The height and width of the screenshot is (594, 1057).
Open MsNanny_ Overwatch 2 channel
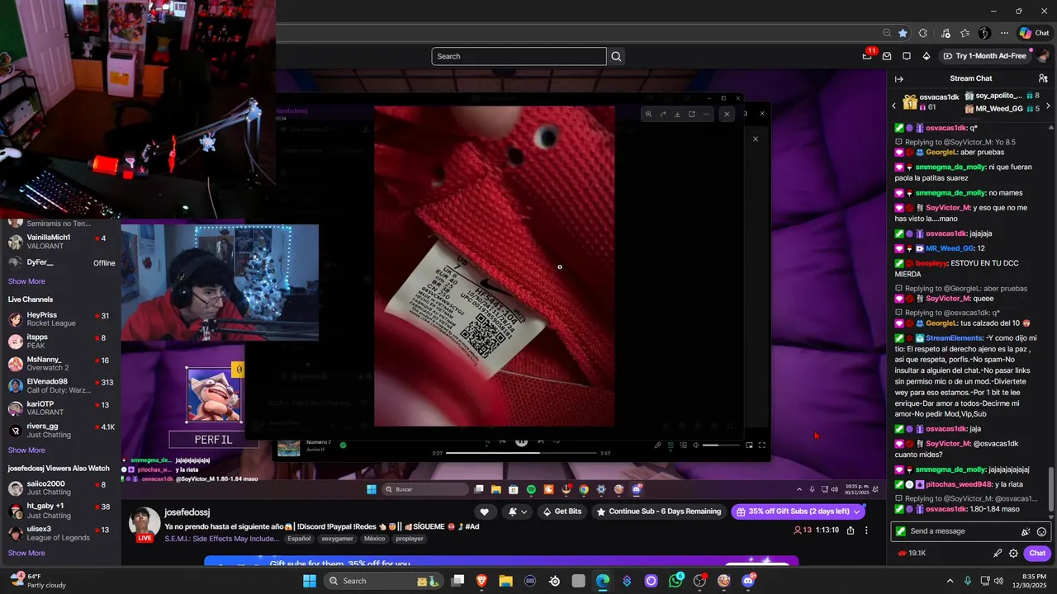(60, 364)
